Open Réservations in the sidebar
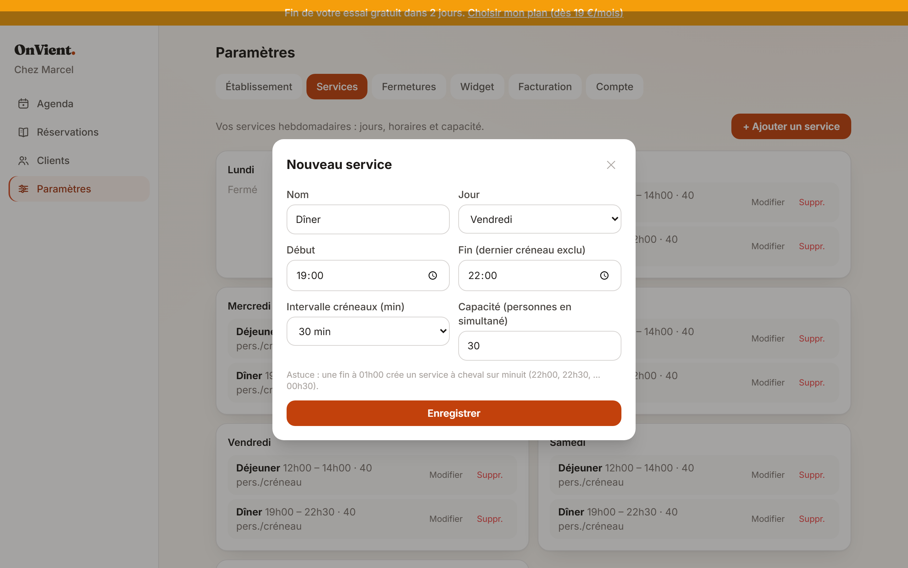 [79, 132]
